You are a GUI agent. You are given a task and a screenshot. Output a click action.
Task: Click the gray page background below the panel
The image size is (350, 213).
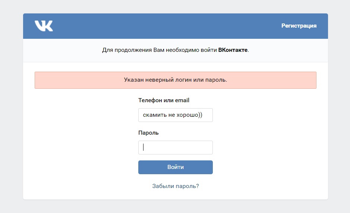pyautogui.click(x=175, y=207)
